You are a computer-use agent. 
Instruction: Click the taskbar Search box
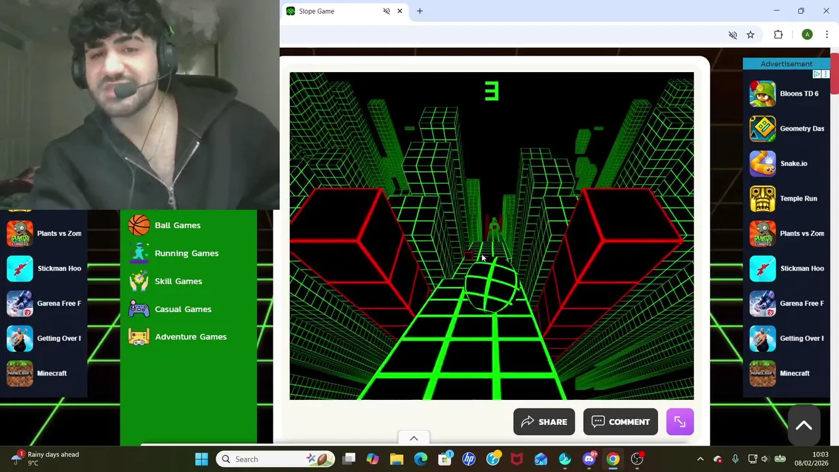[x=274, y=459]
